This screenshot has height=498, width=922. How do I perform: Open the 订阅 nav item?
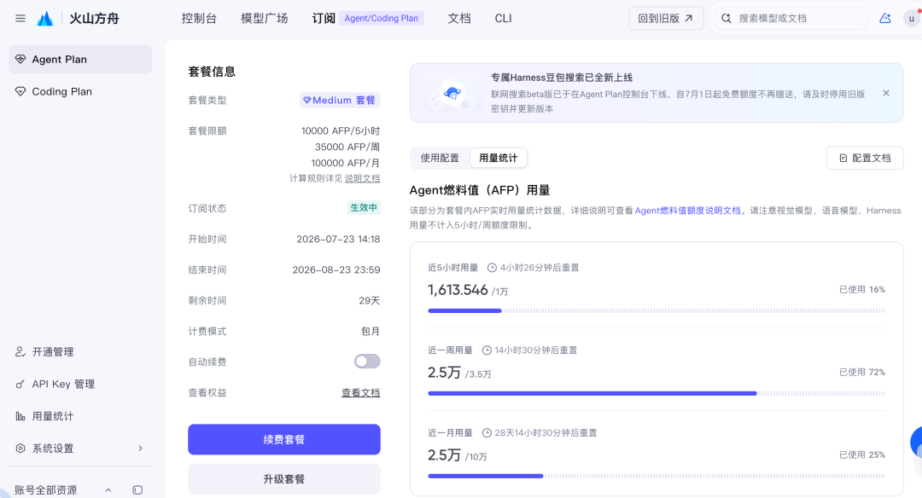(324, 18)
